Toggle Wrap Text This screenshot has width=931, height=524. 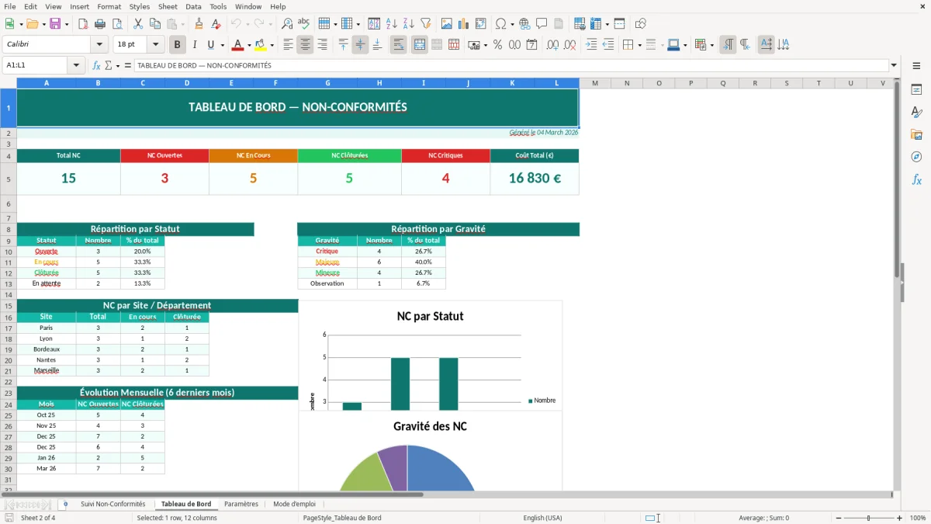tap(398, 45)
